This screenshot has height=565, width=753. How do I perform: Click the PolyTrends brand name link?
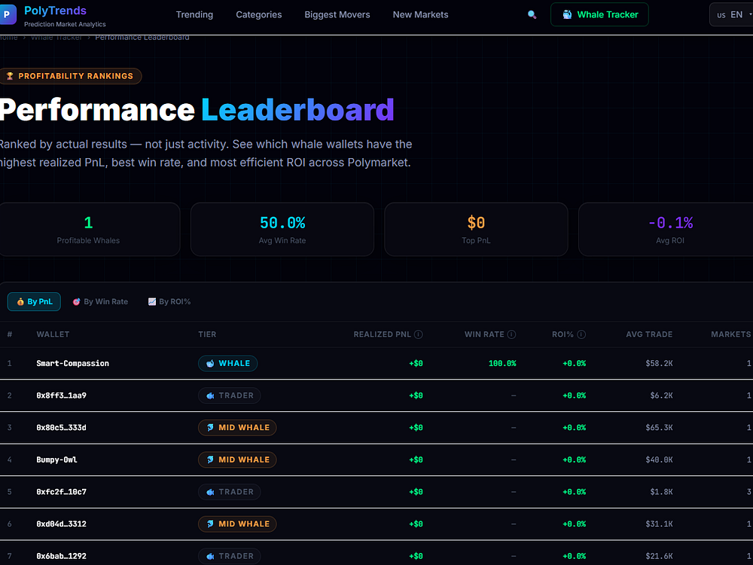pyautogui.click(x=55, y=11)
